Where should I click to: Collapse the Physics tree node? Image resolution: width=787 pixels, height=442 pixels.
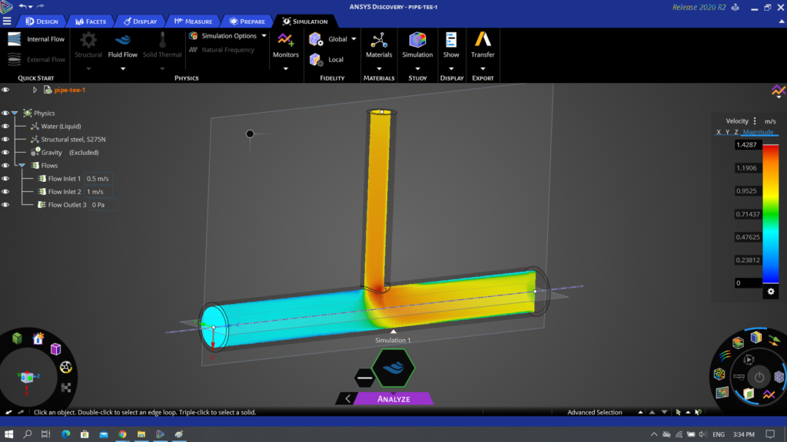click(15, 114)
